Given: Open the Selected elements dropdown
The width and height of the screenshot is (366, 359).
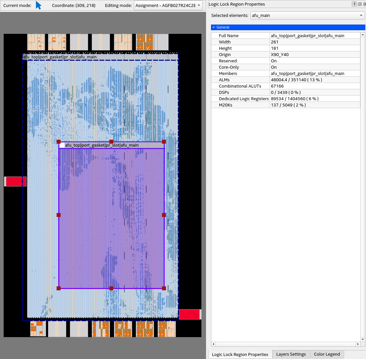Looking at the screenshot, I should 308,16.
